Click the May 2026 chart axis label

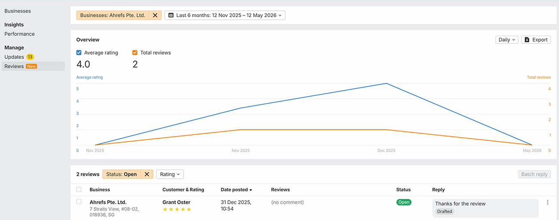(x=532, y=150)
